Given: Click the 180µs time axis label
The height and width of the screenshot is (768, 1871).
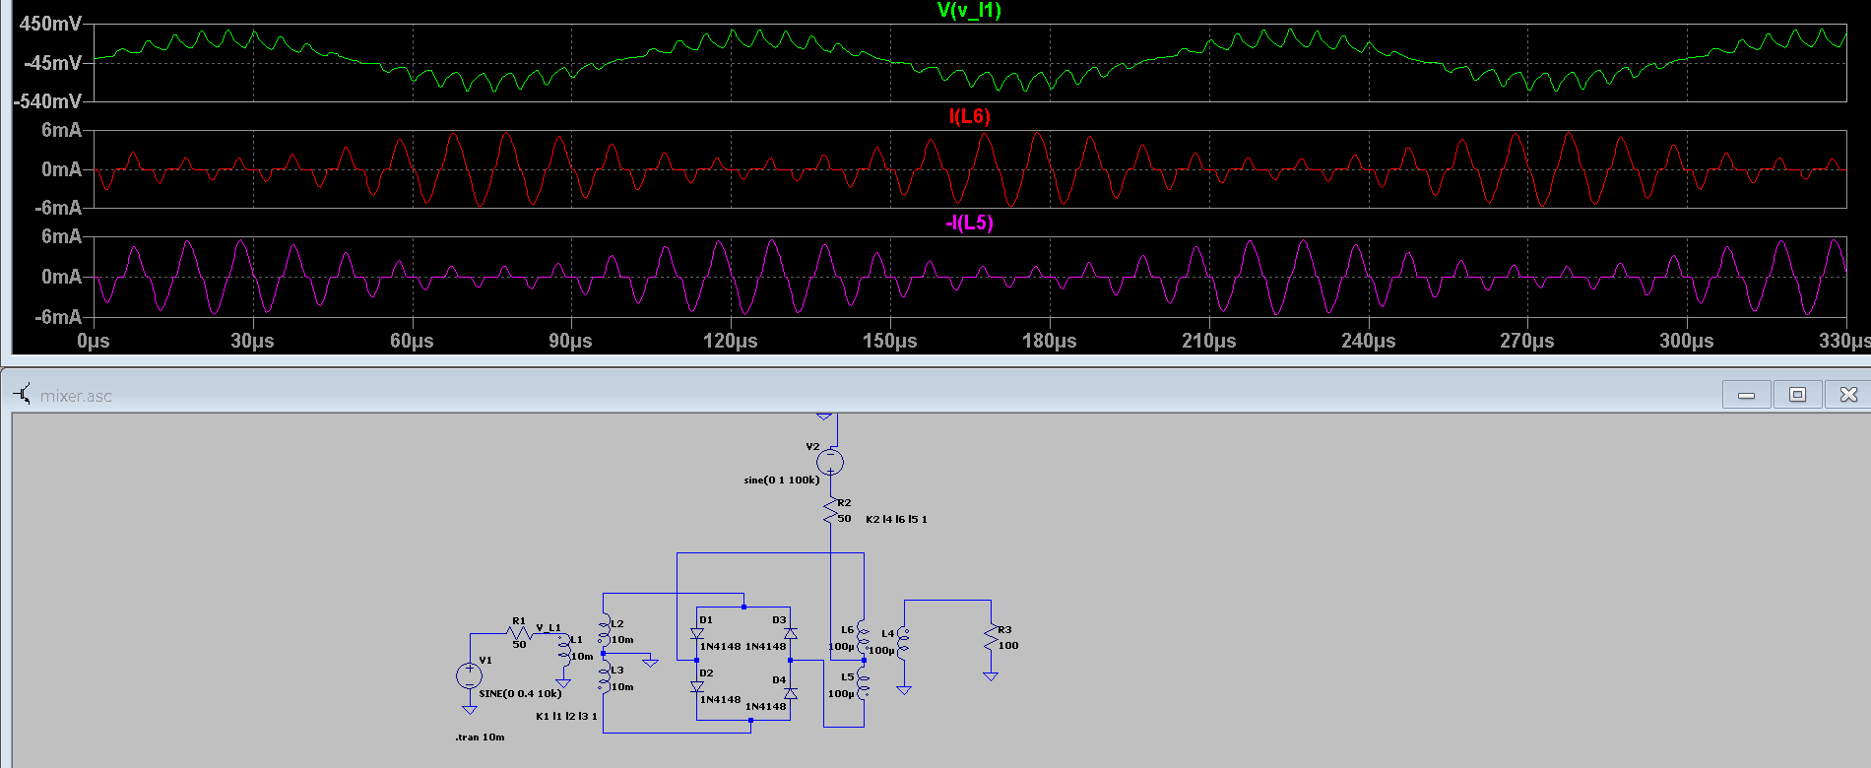Looking at the screenshot, I should tap(1050, 341).
